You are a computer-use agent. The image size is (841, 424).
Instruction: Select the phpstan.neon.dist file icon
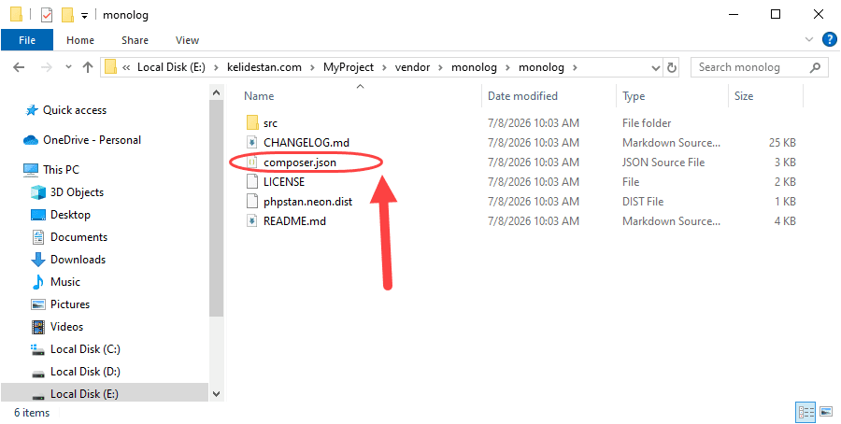[252, 202]
